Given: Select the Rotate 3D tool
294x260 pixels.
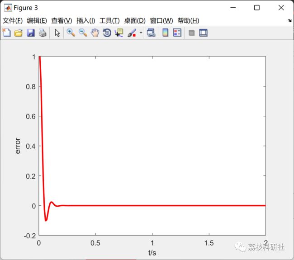Looking at the screenshot, I should click(107, 33).
